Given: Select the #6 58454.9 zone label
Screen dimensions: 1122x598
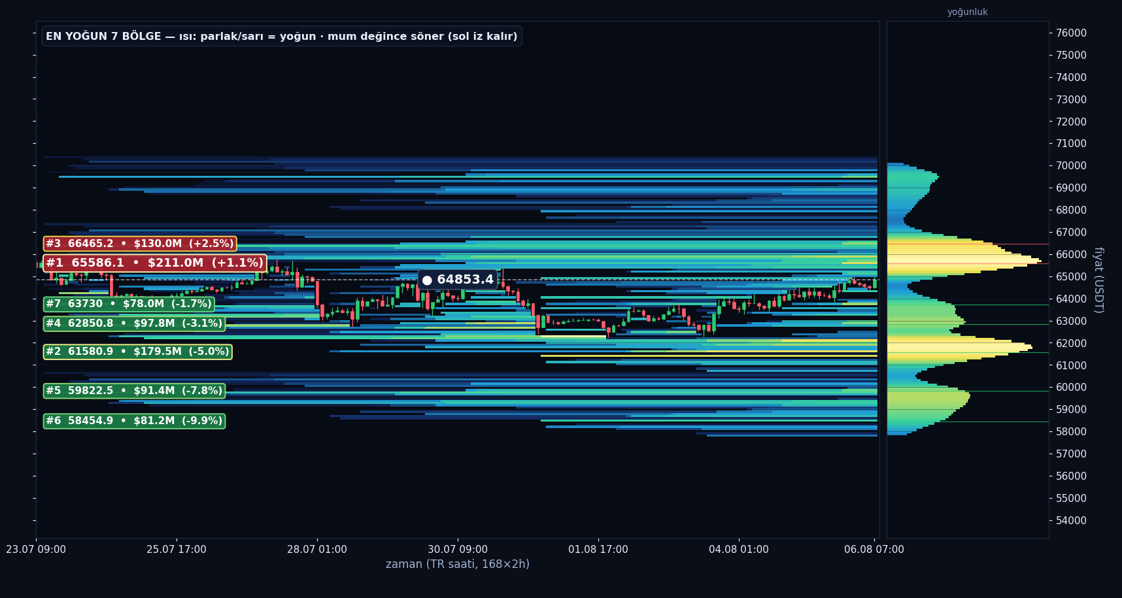Looking at the screenshot, I should tap(134, 421).
